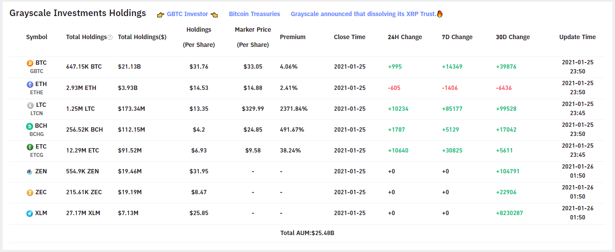Screen dimensions: 615x252
Task: Click the +39876 30D change value
Action: point(506,67)
